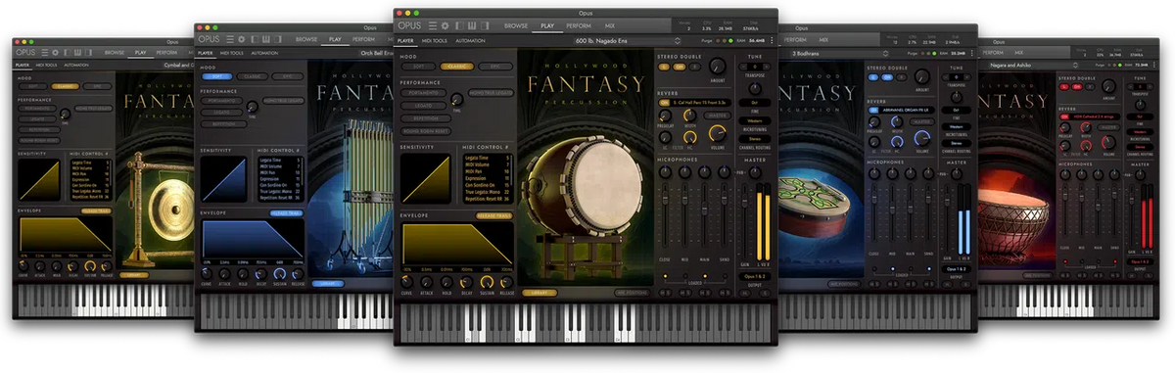Adjust the envelope Decay knob in front window
Screen dimensions: 1175x373
(x=466, y=282)
